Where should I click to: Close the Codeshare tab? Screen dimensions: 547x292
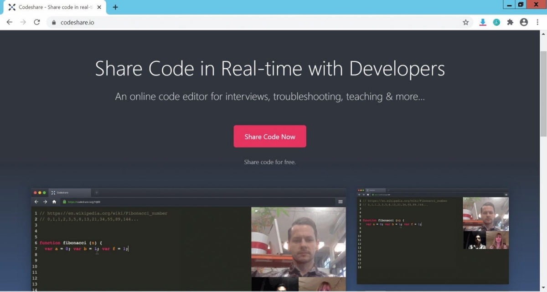[99, 7]
